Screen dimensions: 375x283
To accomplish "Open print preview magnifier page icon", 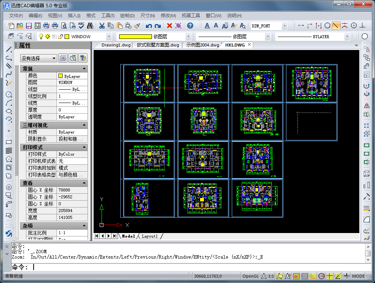I will 64,26.
